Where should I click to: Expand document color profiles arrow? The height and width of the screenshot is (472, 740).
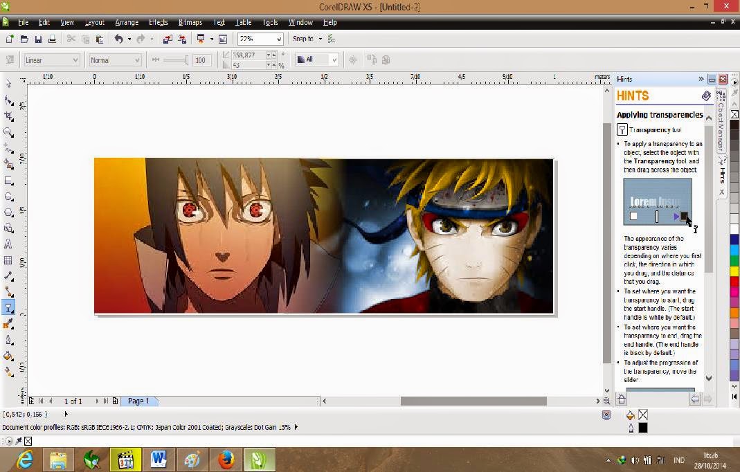click(x=296, y=427)
